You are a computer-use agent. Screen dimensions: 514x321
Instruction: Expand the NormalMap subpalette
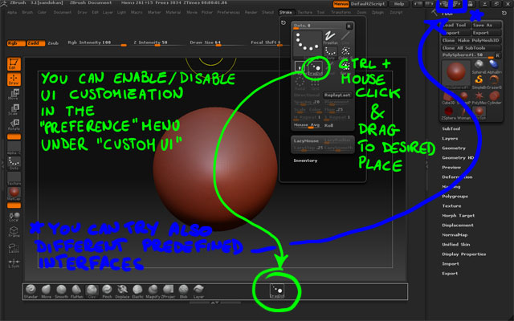coord(455,234)
